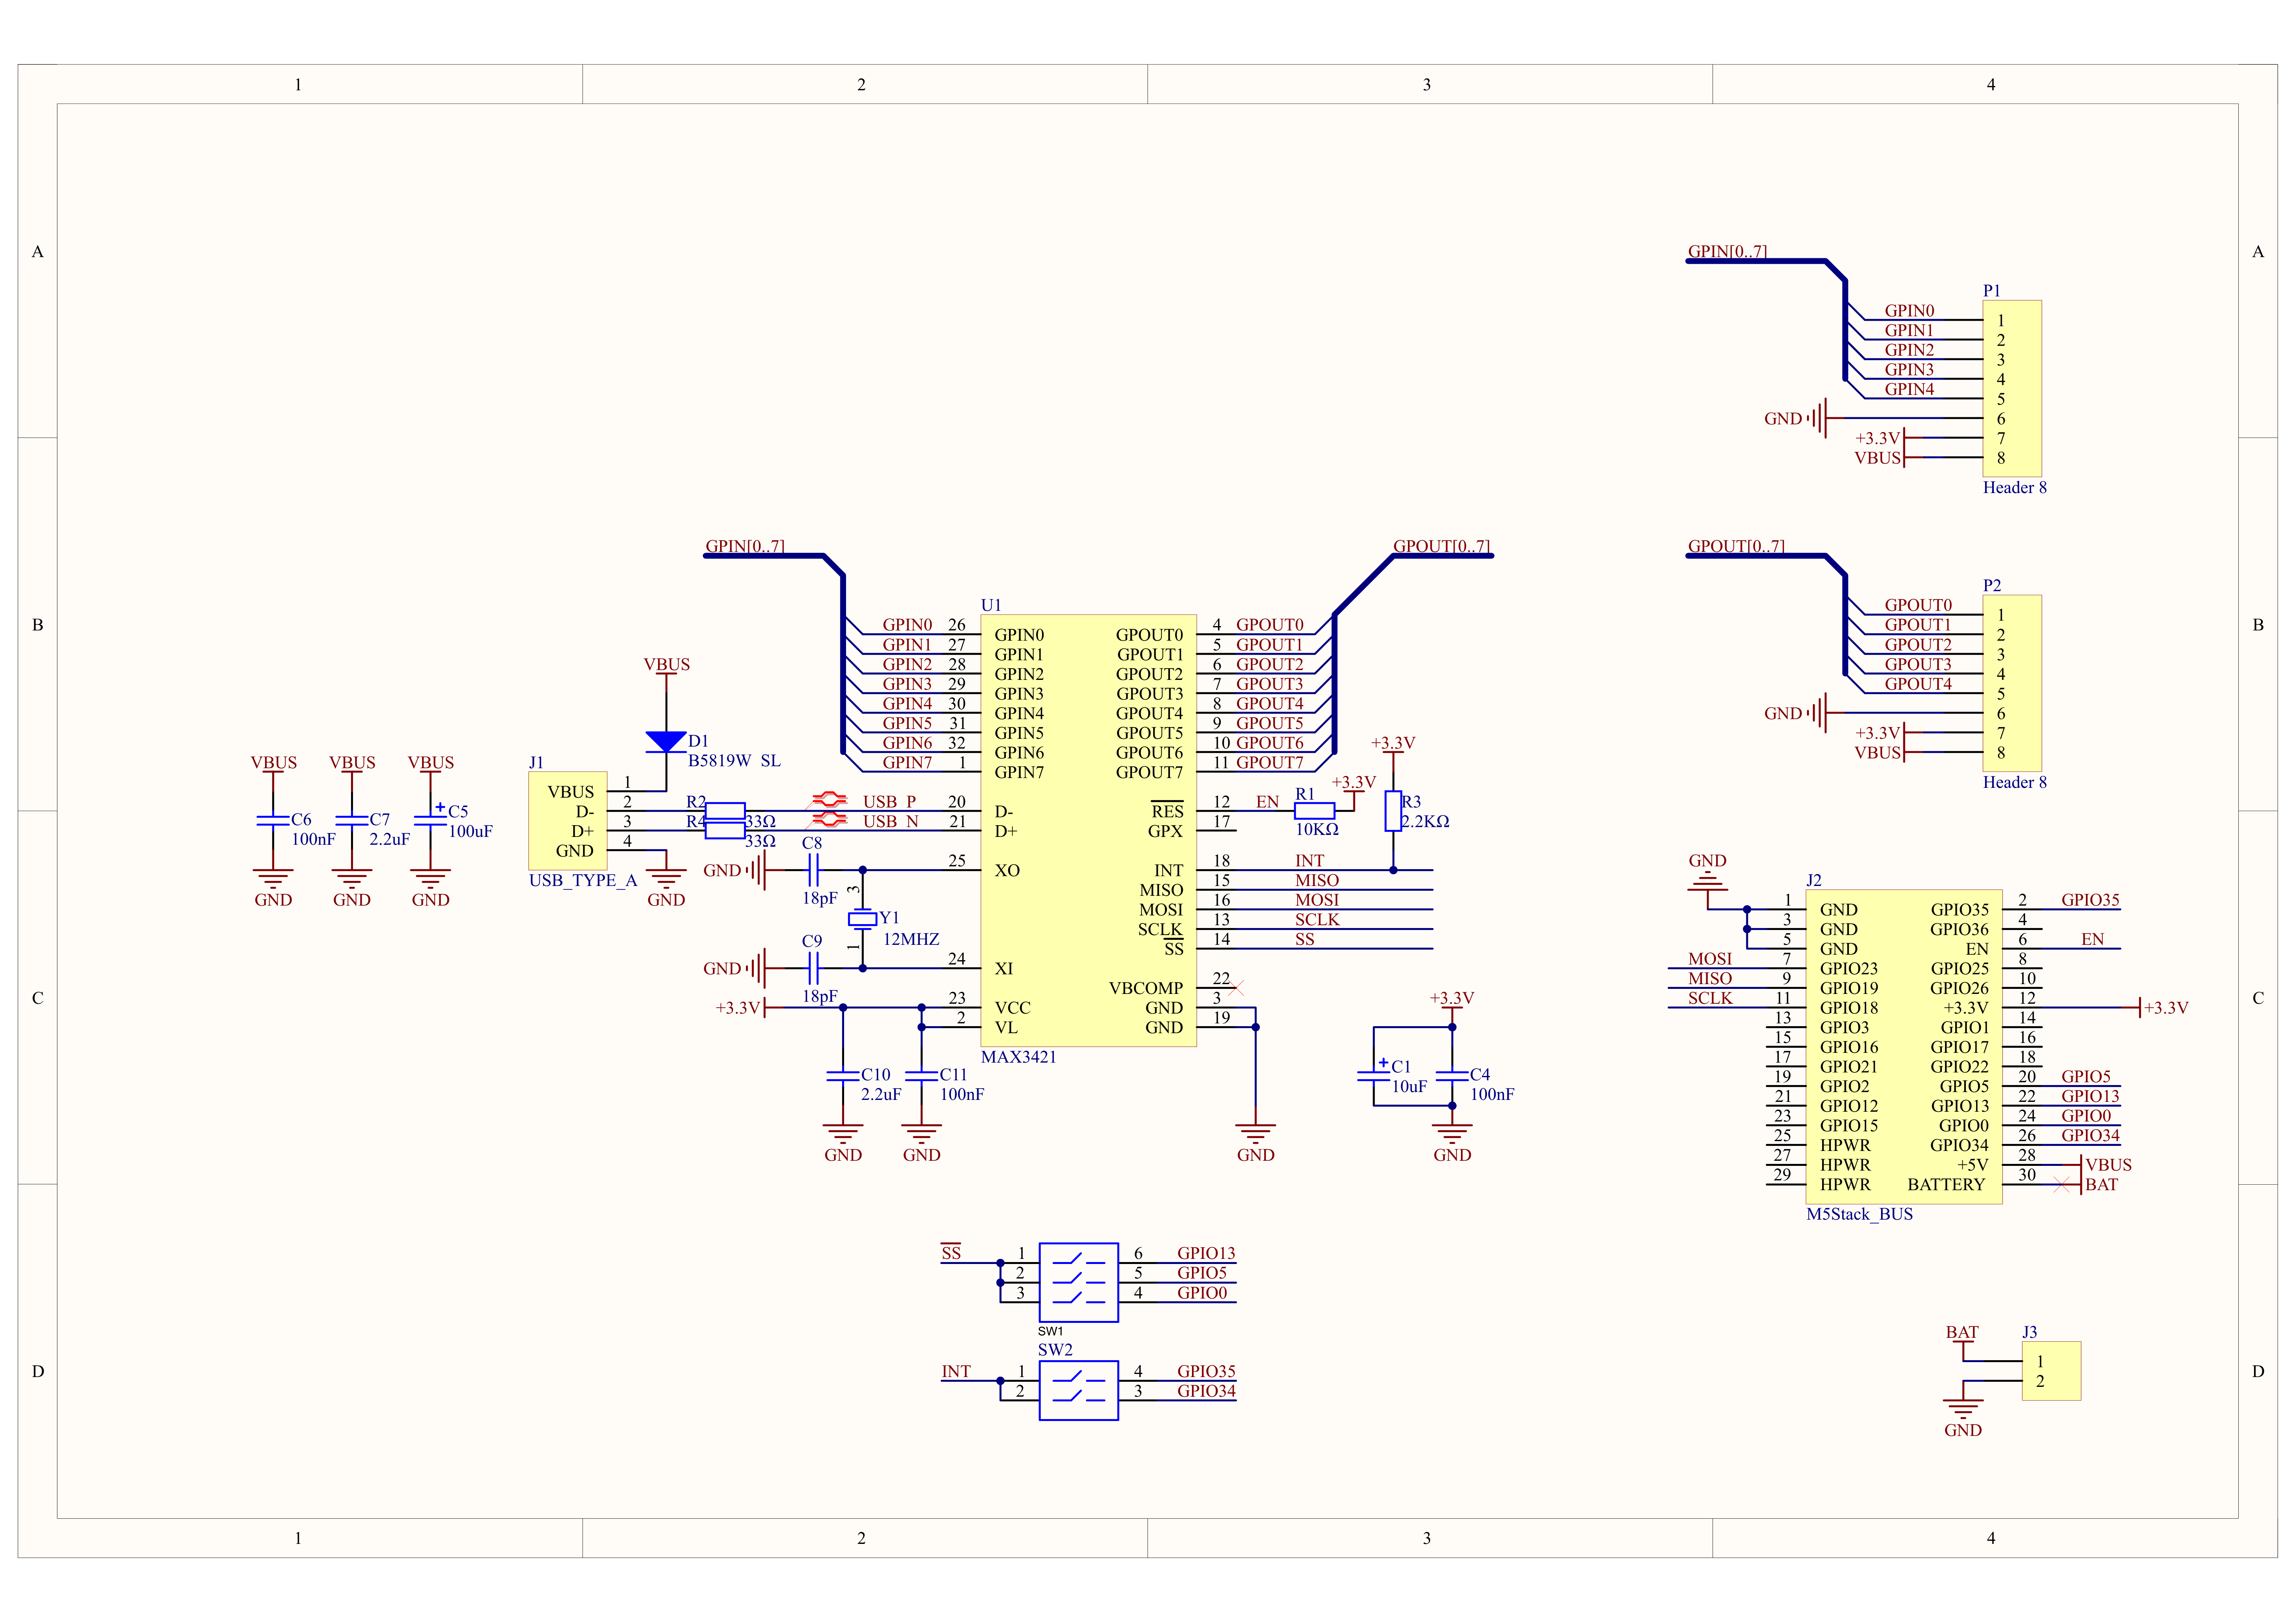Select capacitor C4 100nF symbol

(x=1452, y=1076)
